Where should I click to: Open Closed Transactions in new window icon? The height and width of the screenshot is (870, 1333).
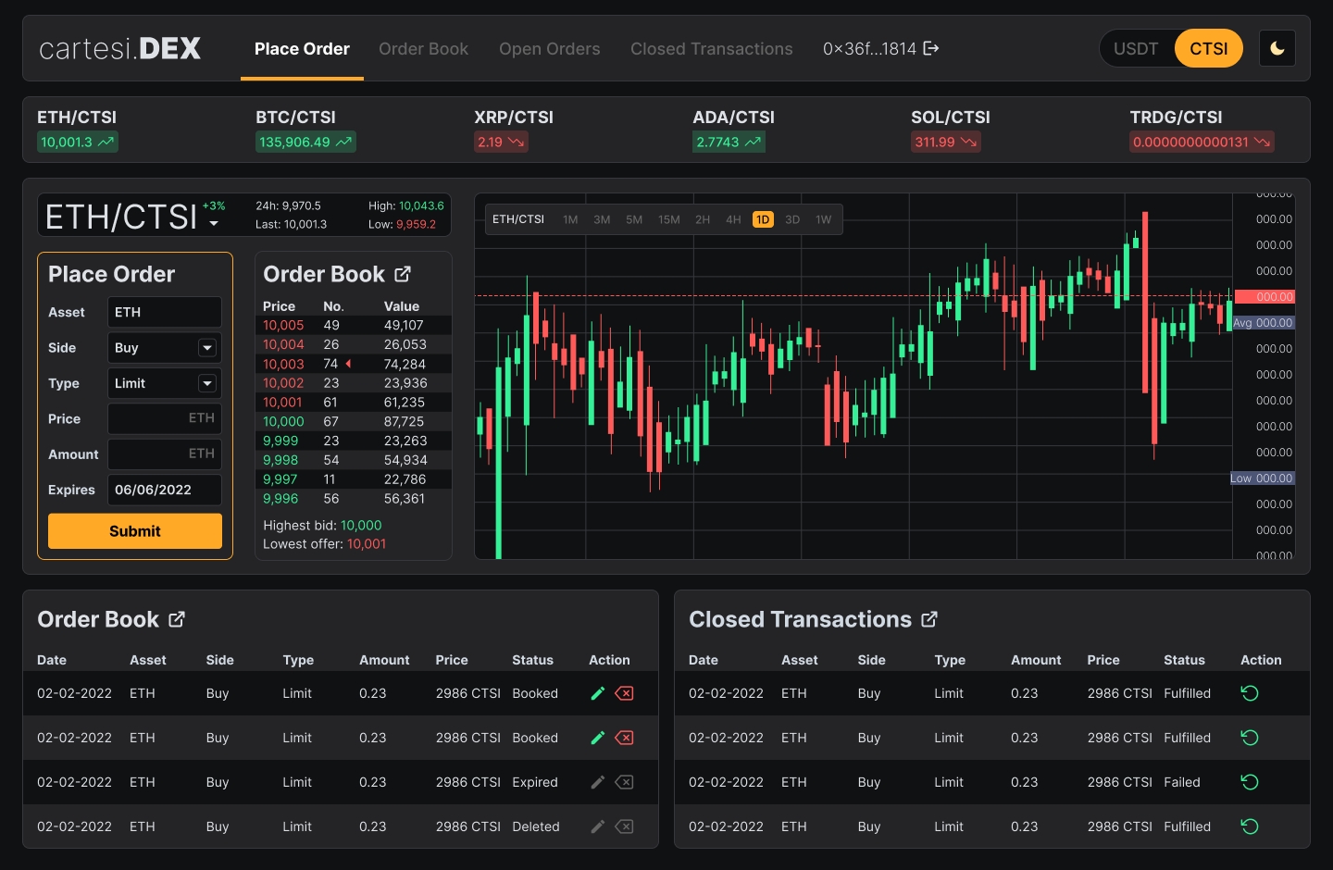[x=929, y=619]
